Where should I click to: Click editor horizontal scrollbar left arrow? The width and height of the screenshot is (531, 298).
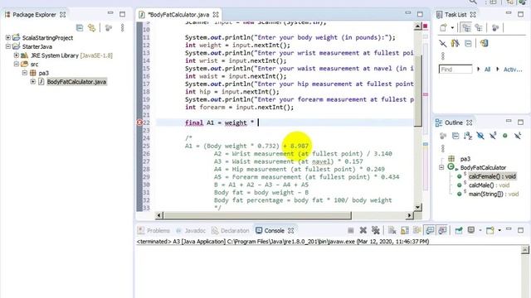[x=159, y=215]
